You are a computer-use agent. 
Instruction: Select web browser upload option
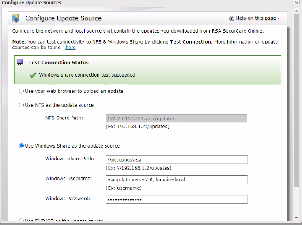pos(21,91)
